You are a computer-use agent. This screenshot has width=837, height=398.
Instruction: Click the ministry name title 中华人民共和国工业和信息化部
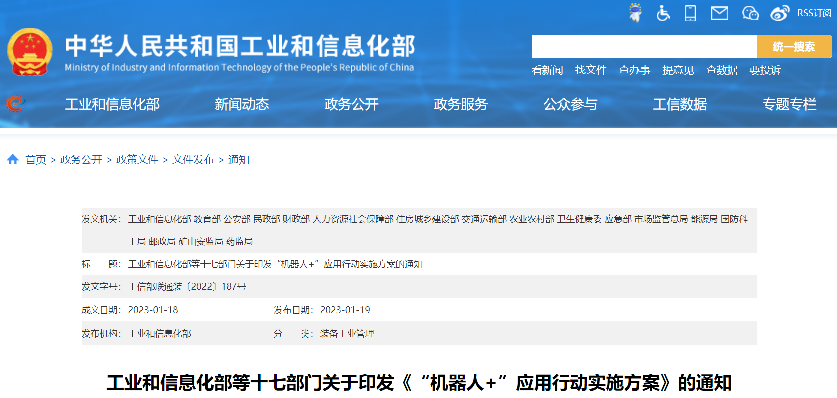(240, 46)
